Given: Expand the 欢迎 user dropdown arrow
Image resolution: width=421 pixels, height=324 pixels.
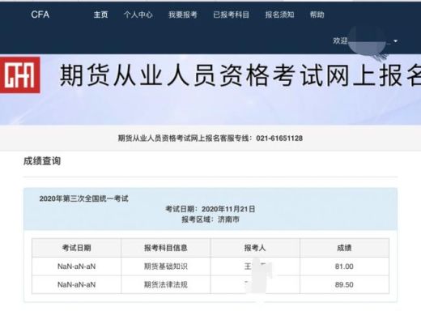Looking at the screenshot, I should pos(396,41).
